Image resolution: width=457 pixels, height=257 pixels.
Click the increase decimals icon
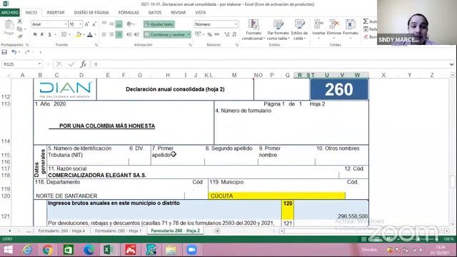pyautogui.click(x=227, y=34)
